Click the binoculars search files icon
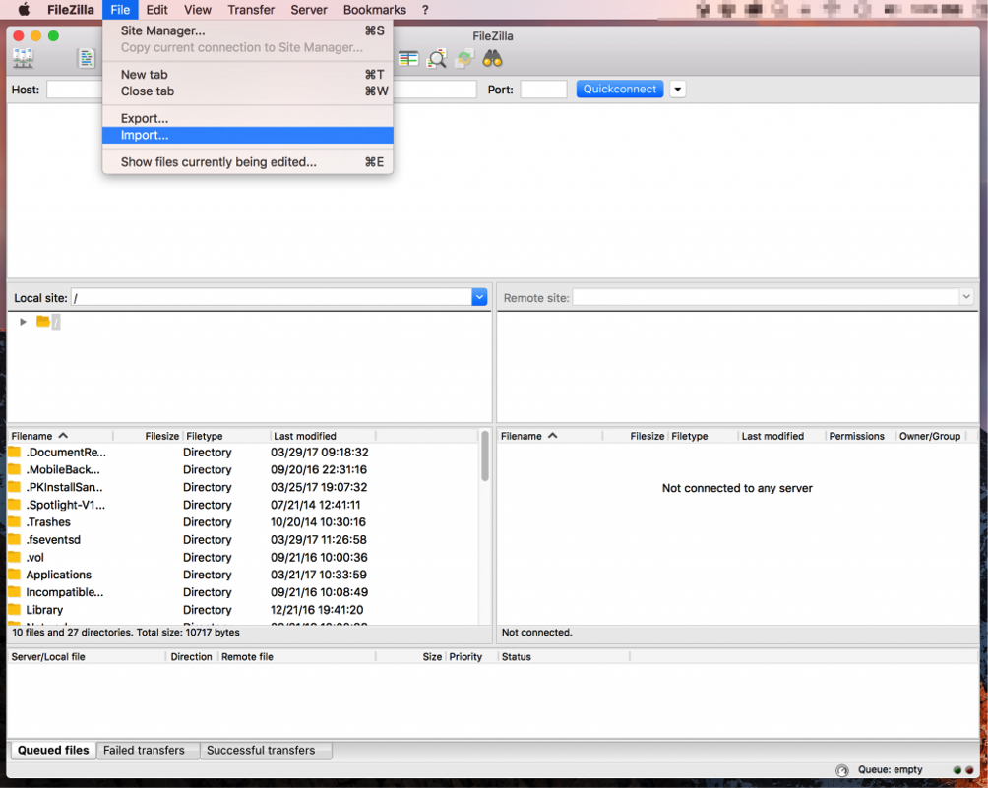Viewport: 988px width, 788px height. click(x=492, y=59)
